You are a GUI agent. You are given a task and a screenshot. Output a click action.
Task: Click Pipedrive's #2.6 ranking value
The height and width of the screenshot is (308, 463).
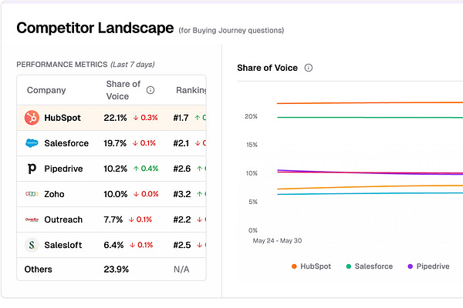coord(182,169)
